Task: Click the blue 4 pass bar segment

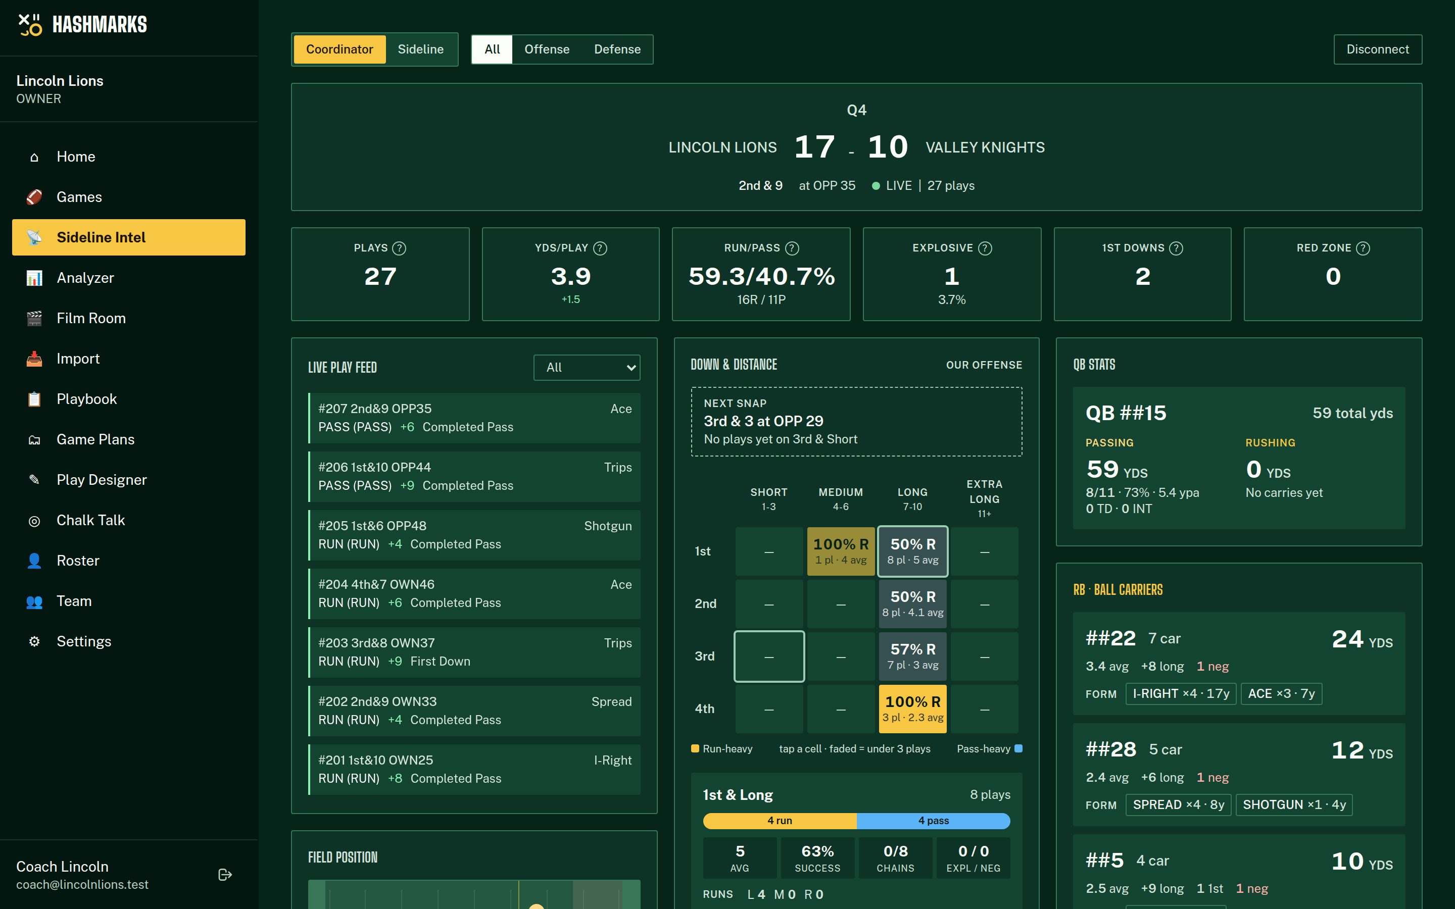Action: pyautogui.click(x=933, y=821)
